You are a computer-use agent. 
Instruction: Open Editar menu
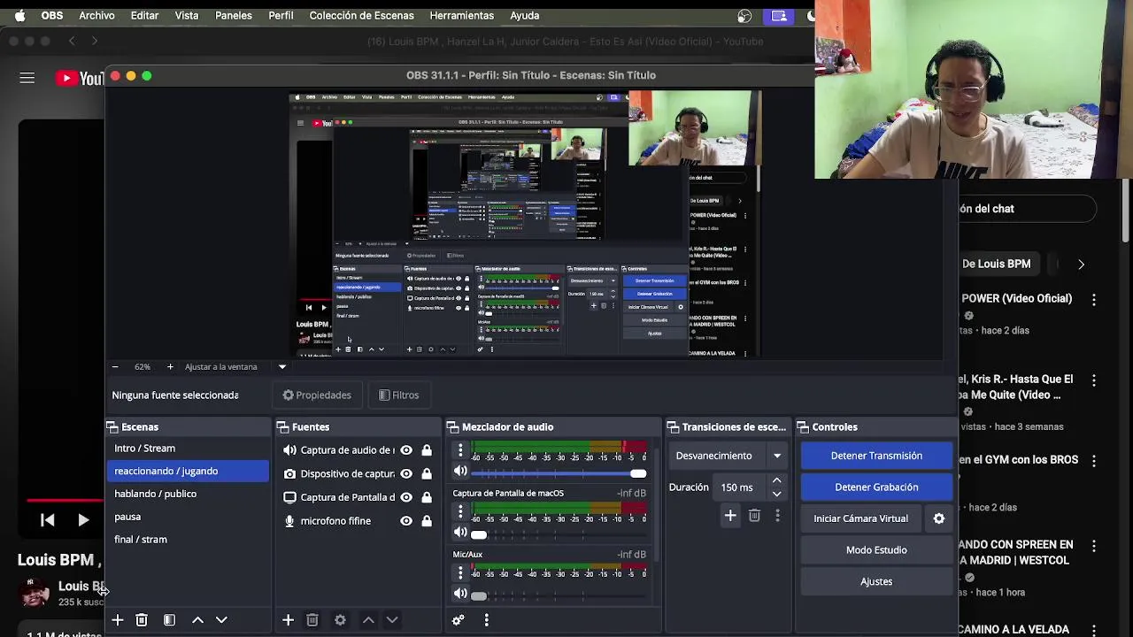pos(144,15)
